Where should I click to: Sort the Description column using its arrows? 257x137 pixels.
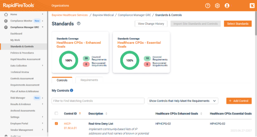point(106,113)
